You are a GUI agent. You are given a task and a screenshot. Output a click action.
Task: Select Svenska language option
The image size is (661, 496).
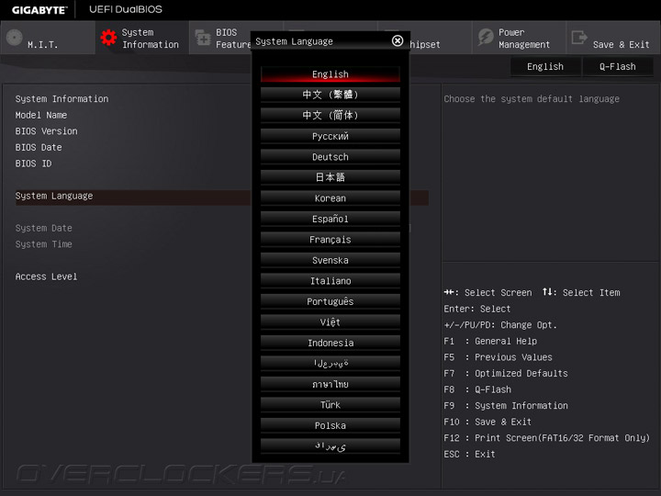pyautogui.click(x=330, y=260)
